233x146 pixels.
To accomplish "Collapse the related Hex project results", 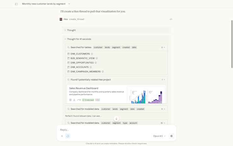I will [x=163, y=80].
